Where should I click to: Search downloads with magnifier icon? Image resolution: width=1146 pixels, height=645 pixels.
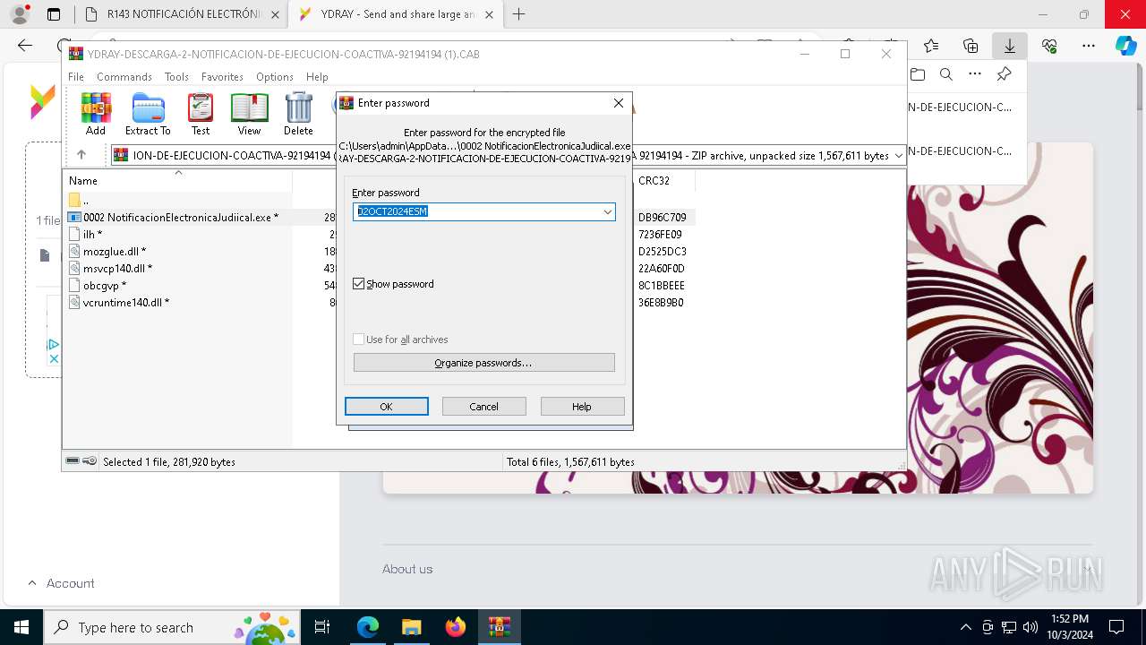click(x=946, y=74)
